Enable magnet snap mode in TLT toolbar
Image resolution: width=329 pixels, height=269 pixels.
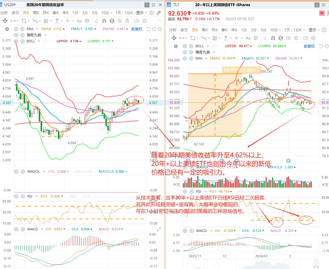pyautogui.click(x=273, y=38)
